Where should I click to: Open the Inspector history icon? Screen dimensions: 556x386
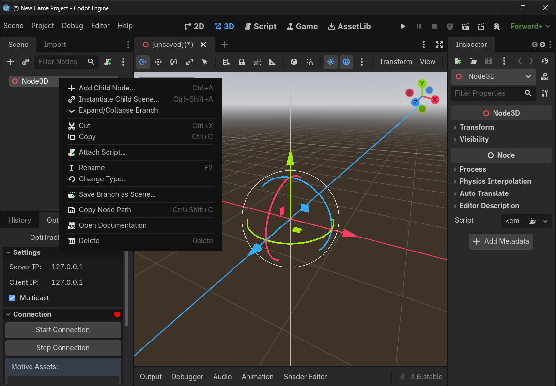(x=545, y=61)
